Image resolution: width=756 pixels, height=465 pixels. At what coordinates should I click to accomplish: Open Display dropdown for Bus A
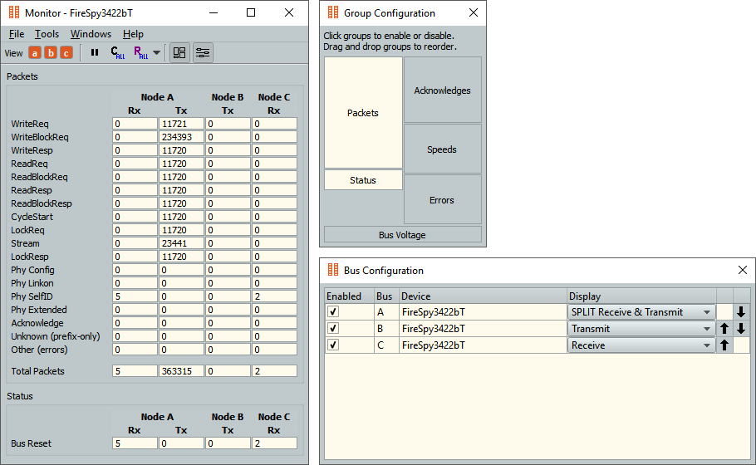point(641,312)
